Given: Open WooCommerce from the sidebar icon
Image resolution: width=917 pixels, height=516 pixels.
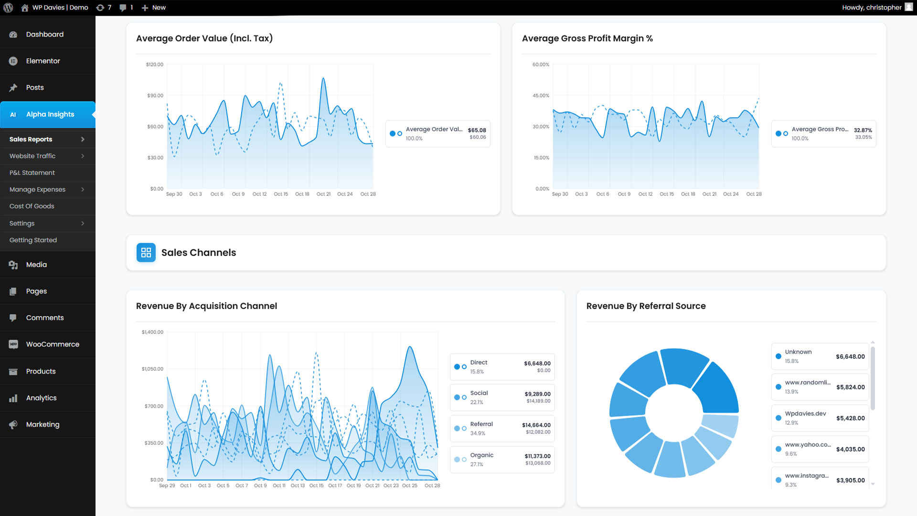Looking at the screenshot, I should (13, 344).
